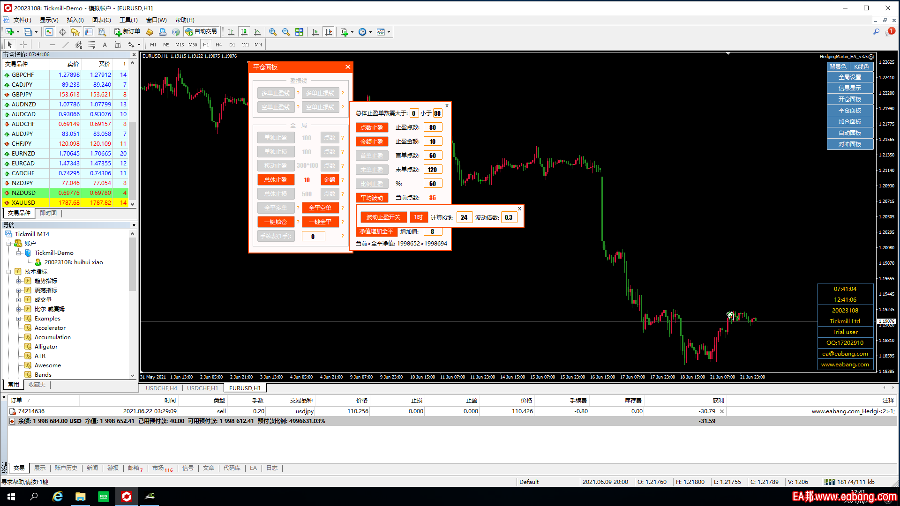Toggle the 波动止盈开关 switch
Viewport: 900px width, 506px height.
(x=383, y=217)
